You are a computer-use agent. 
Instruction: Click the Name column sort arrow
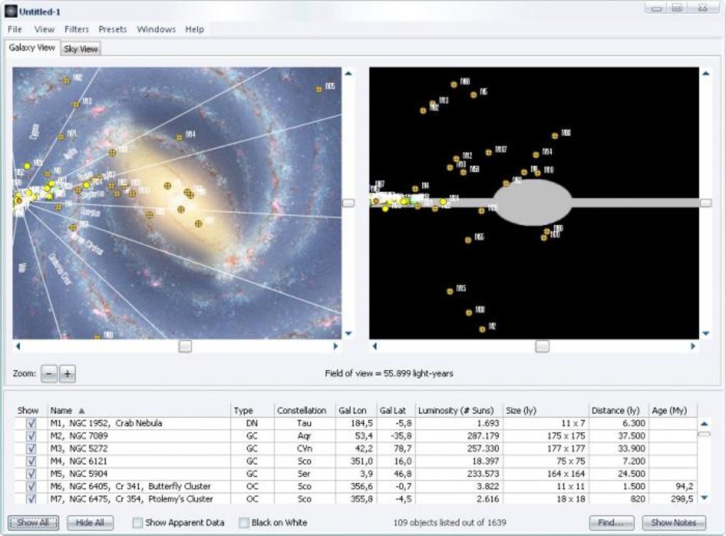click(x=81, y=411)
